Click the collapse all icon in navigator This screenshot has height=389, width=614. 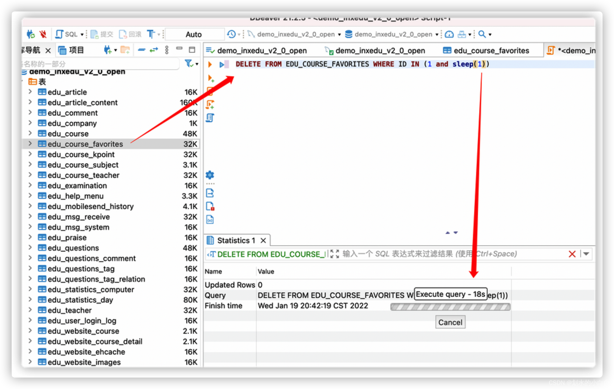[142, 50]
